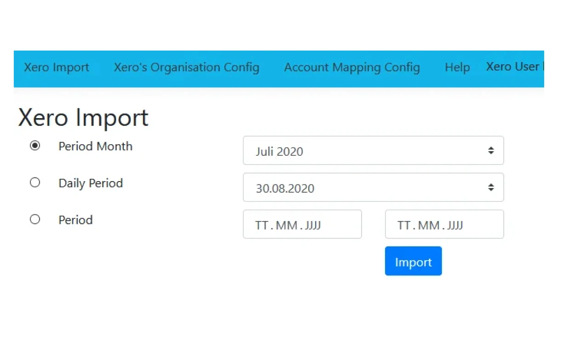Click inside the 'Juli 2020' combo box
The image size is (563, 353).
[322, 150]
